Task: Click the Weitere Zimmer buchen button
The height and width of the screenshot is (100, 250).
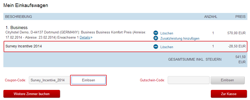Action: (x=32, y=94)
